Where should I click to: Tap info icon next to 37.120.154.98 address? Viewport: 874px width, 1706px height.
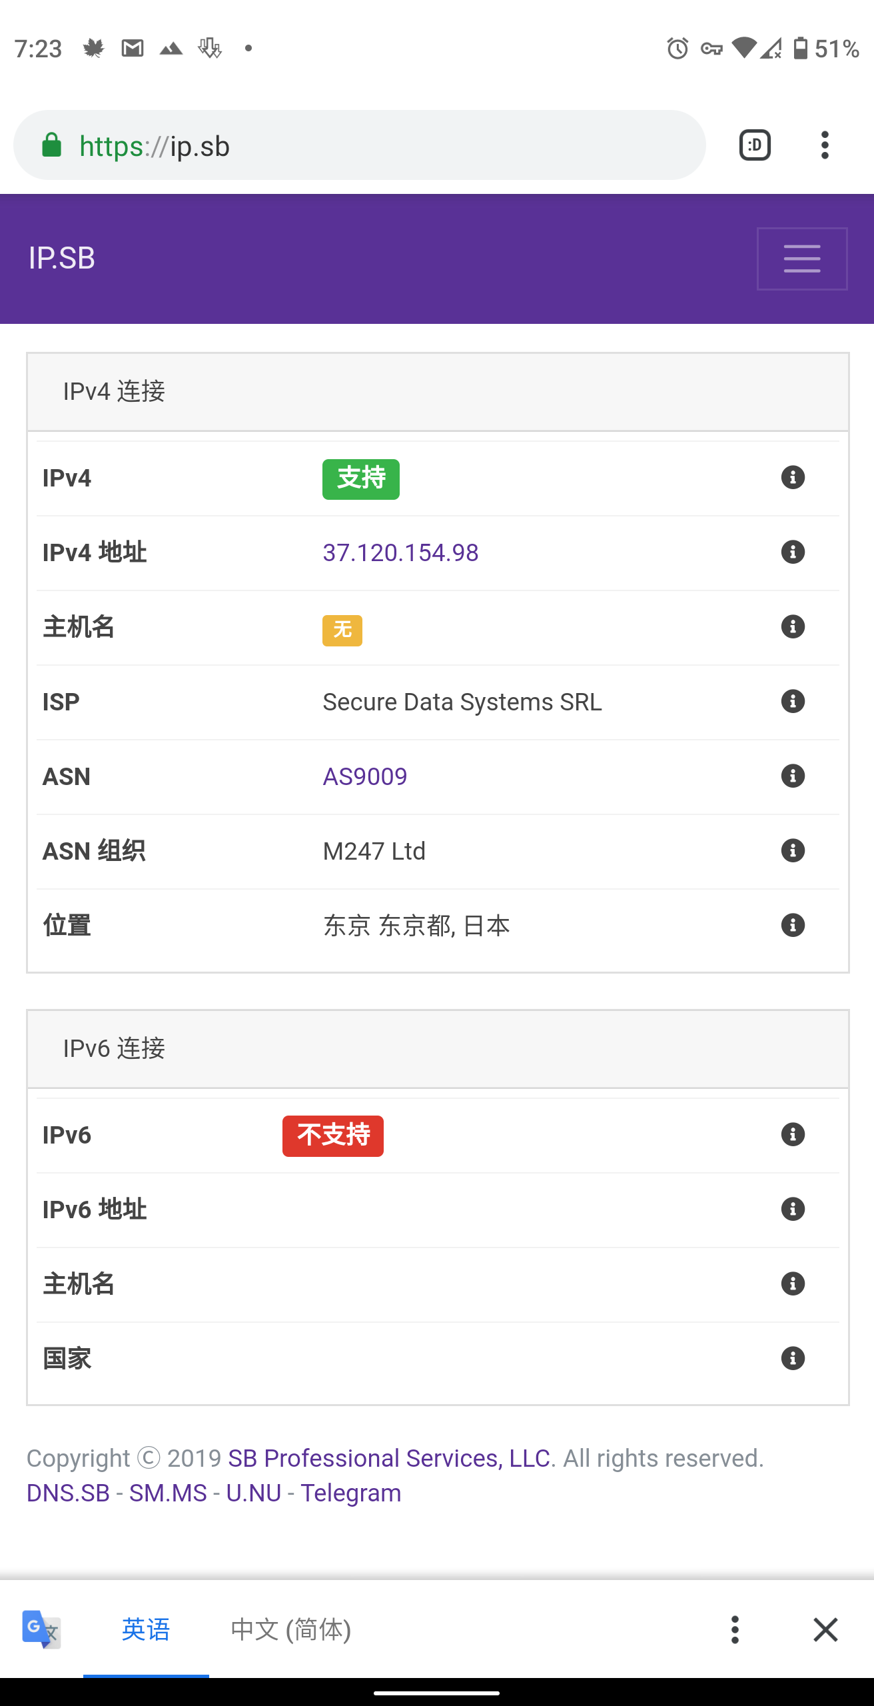point(793,552)
